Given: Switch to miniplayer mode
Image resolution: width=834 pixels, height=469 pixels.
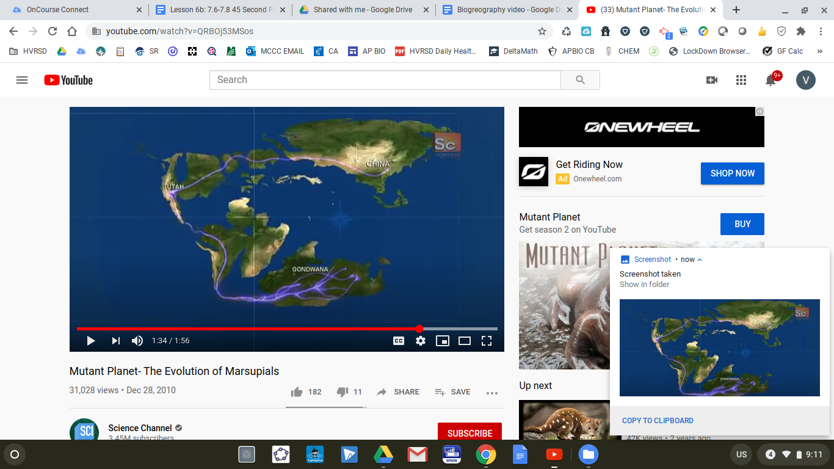Looking at the screenshot, I should [443, 341].
